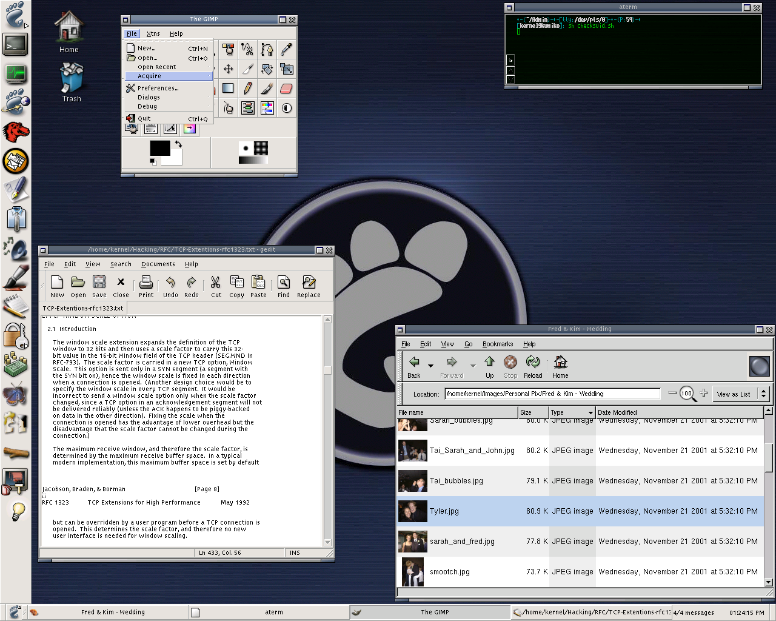Swap foreground and background colors arrow

pyautogui.click(x=178, y=144)
